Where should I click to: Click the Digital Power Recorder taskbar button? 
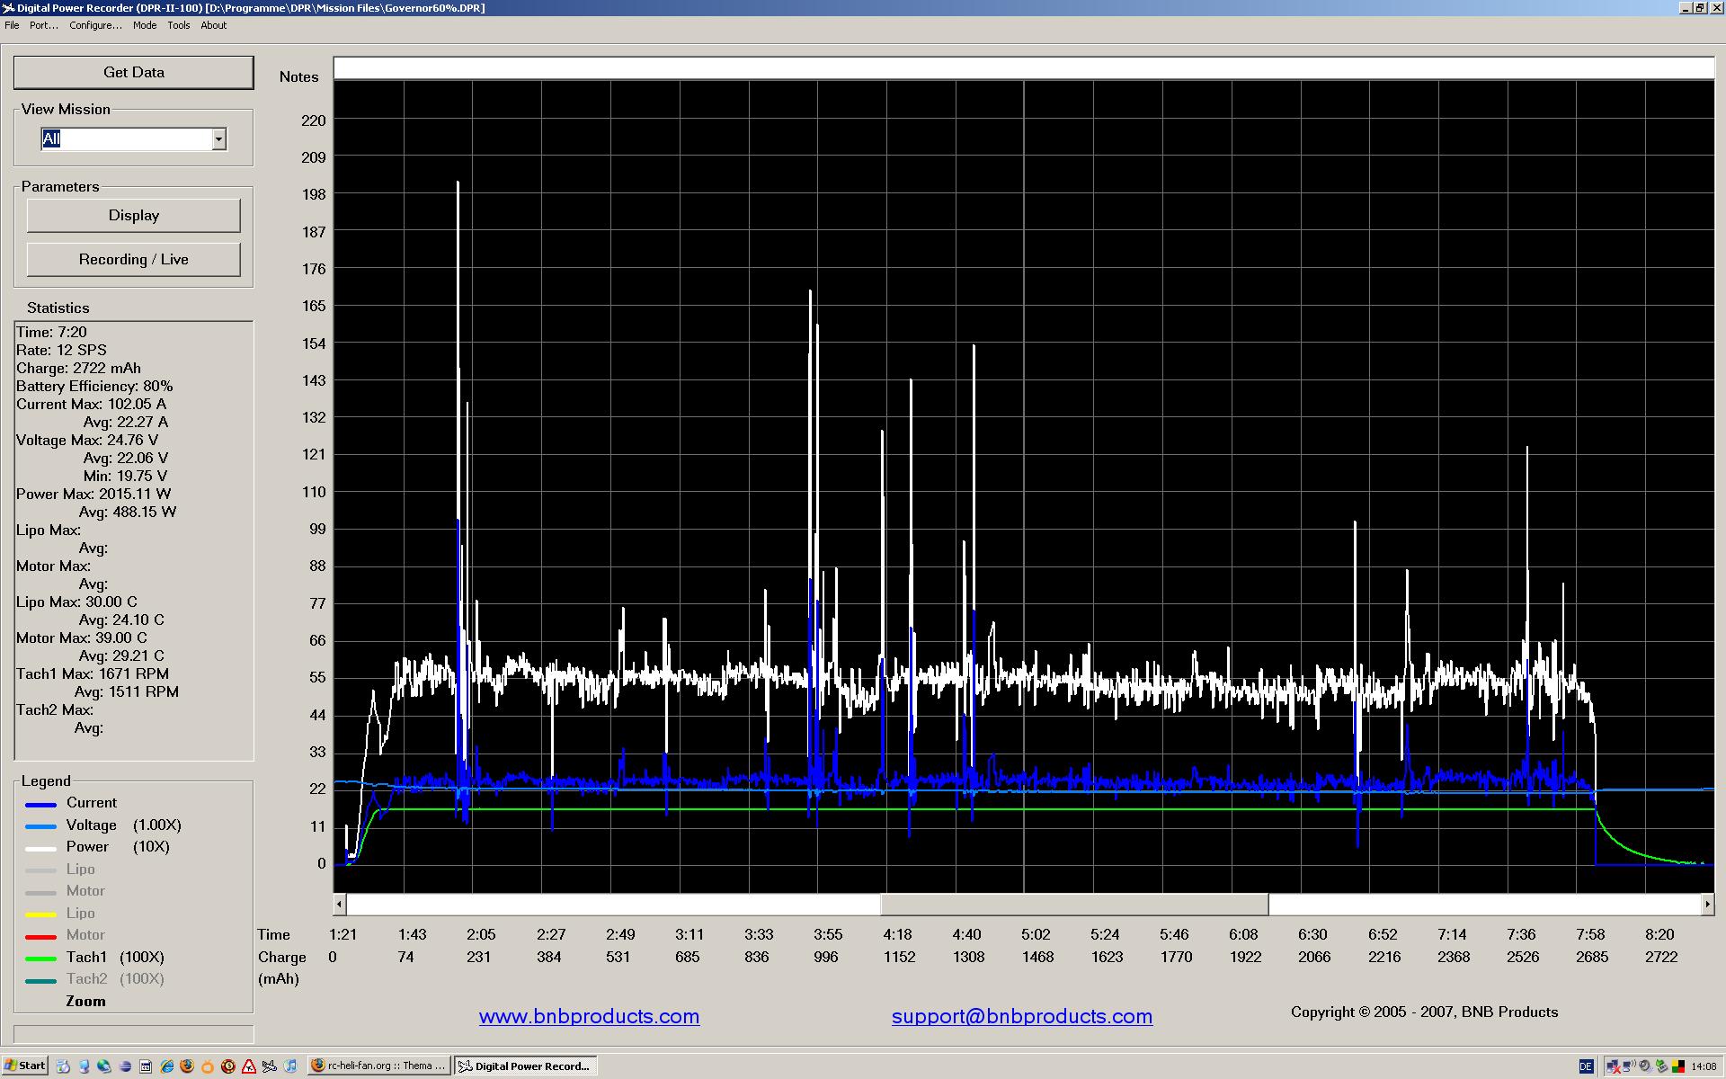click(x=526, y=1066)
